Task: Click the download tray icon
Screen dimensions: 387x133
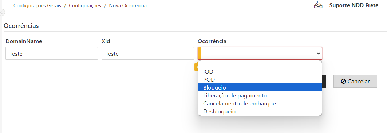Action: [x=318, y=5]
